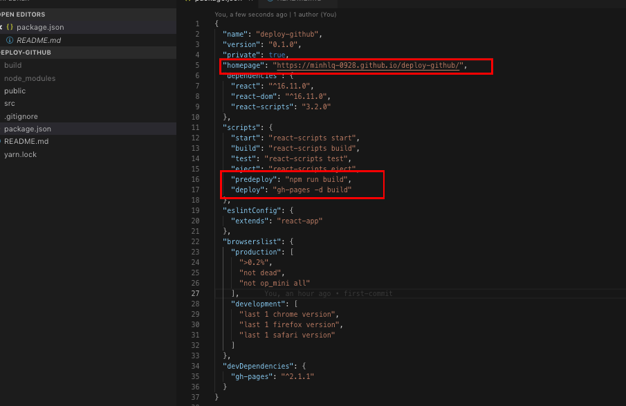Open README.md in the project file tree
The height and width of the screenshot is (406, 626).
(x=26, y=141)
